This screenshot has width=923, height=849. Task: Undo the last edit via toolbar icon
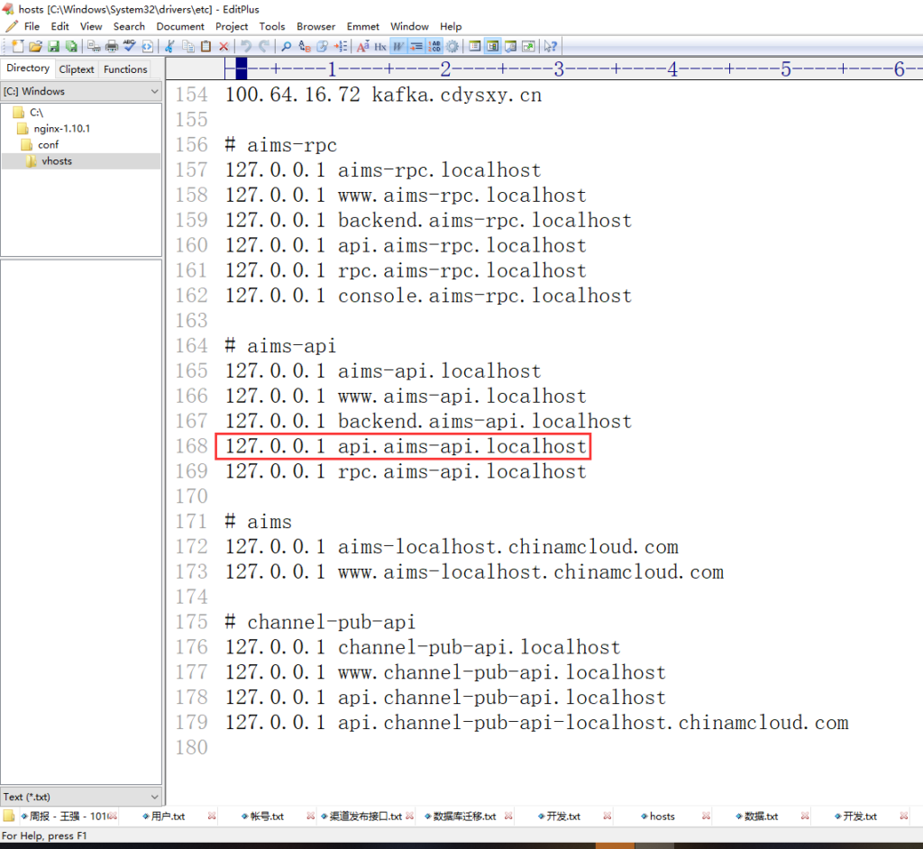pyautogui.click(x=245, y=46)
